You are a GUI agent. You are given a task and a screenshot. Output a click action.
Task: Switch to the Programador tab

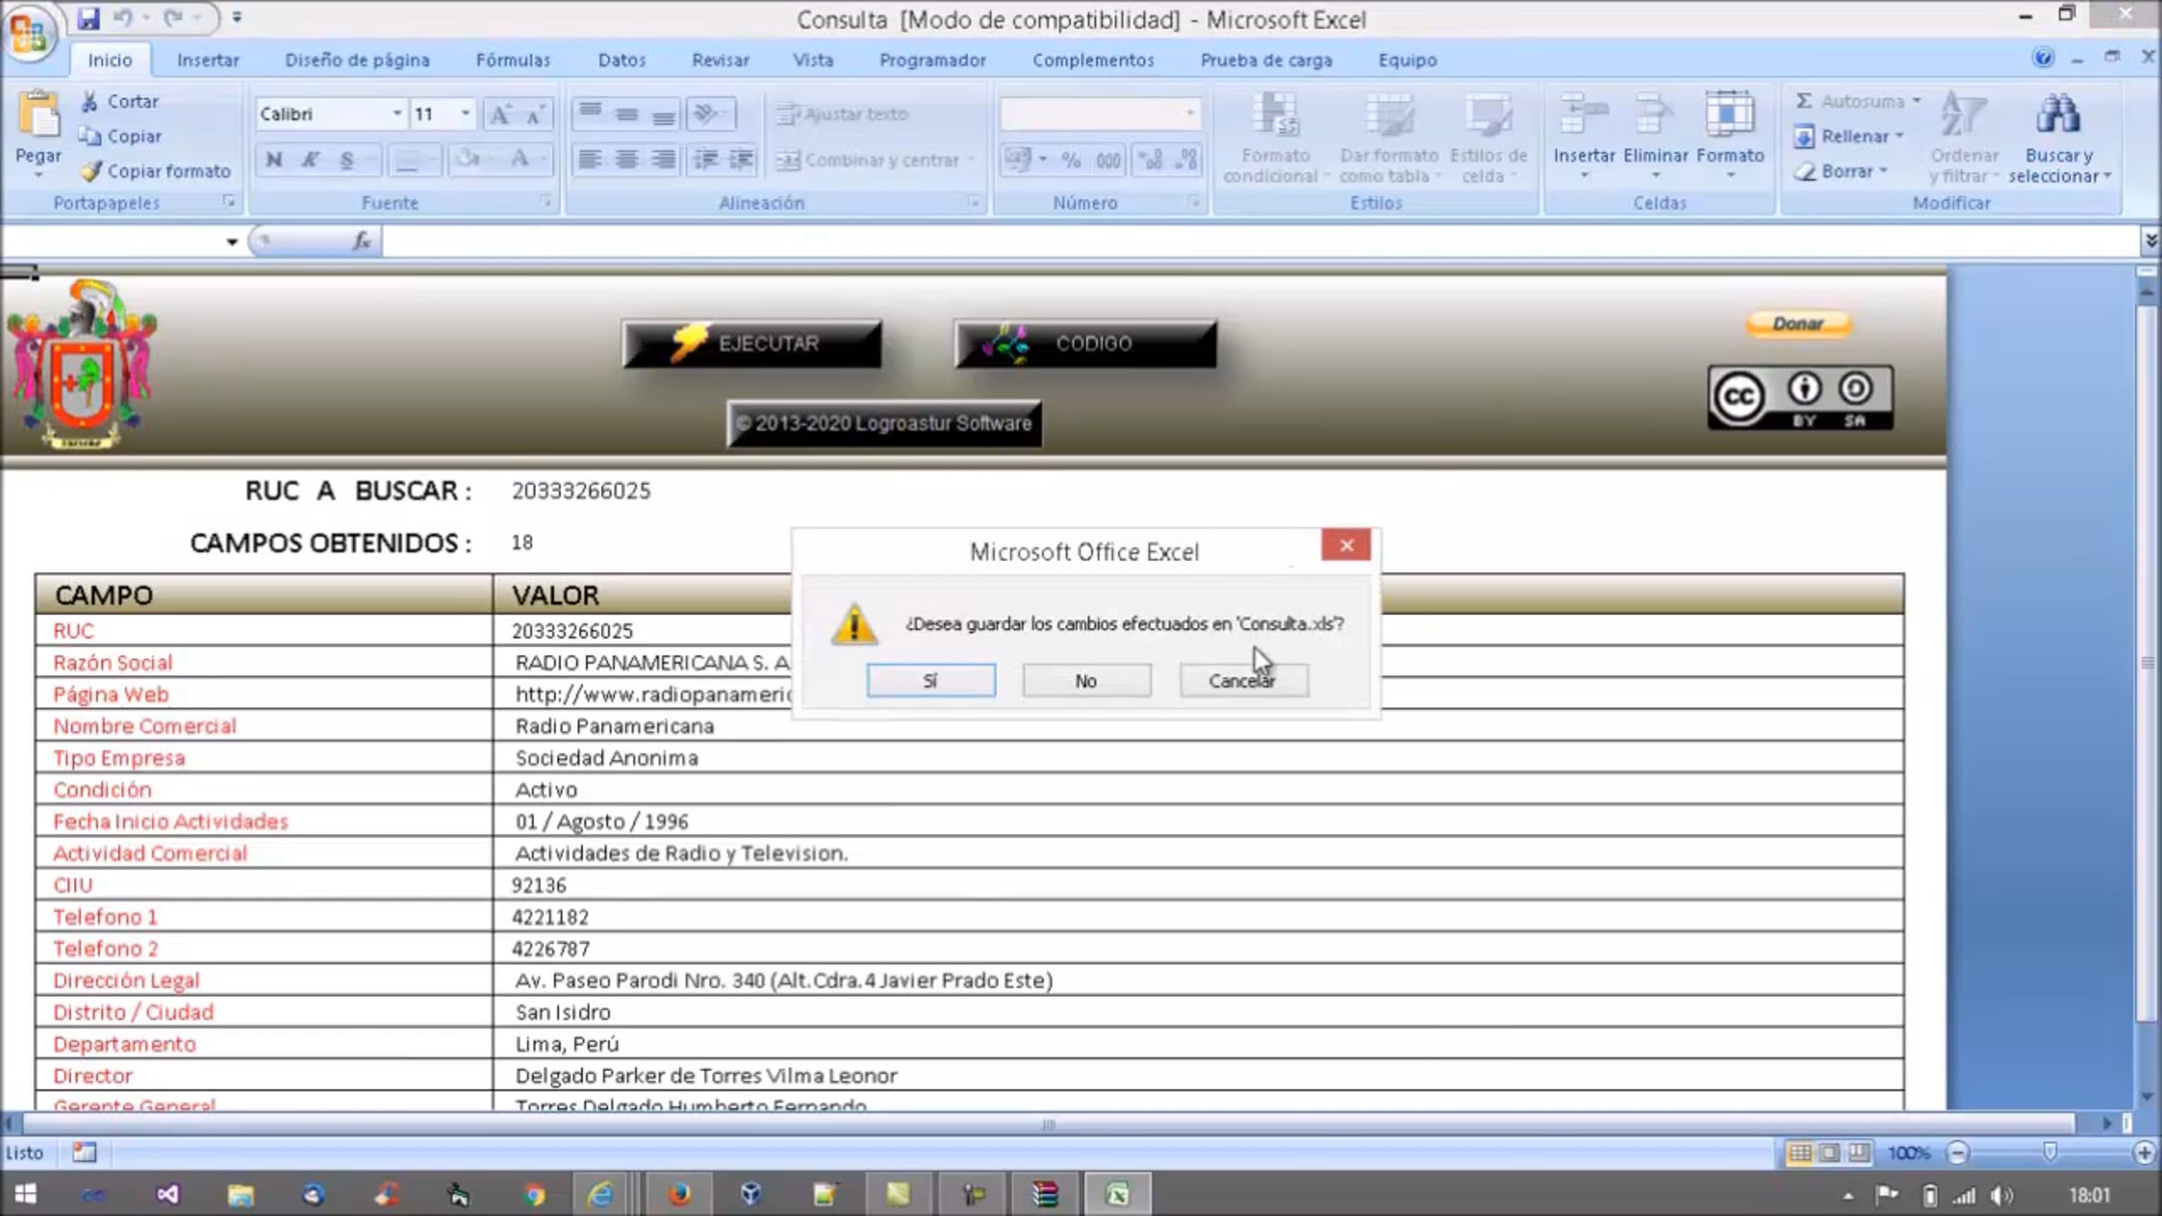point(931,60)
